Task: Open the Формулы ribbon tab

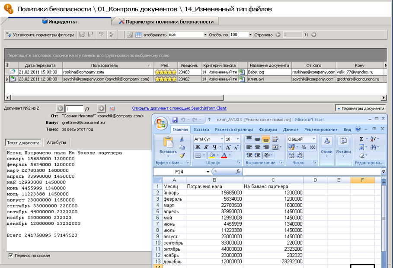Action: point(268,129)
